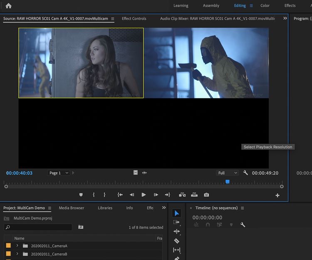
Task: Select the Project: MultiCam Demo tab
Action: 24,208
